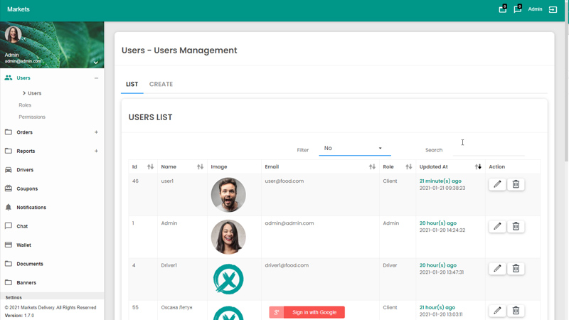Delete the Admin user row
569x320 pixels.
pos(516,226)
